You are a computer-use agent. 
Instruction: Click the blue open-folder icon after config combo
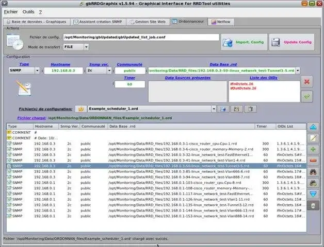click(223, 109)
